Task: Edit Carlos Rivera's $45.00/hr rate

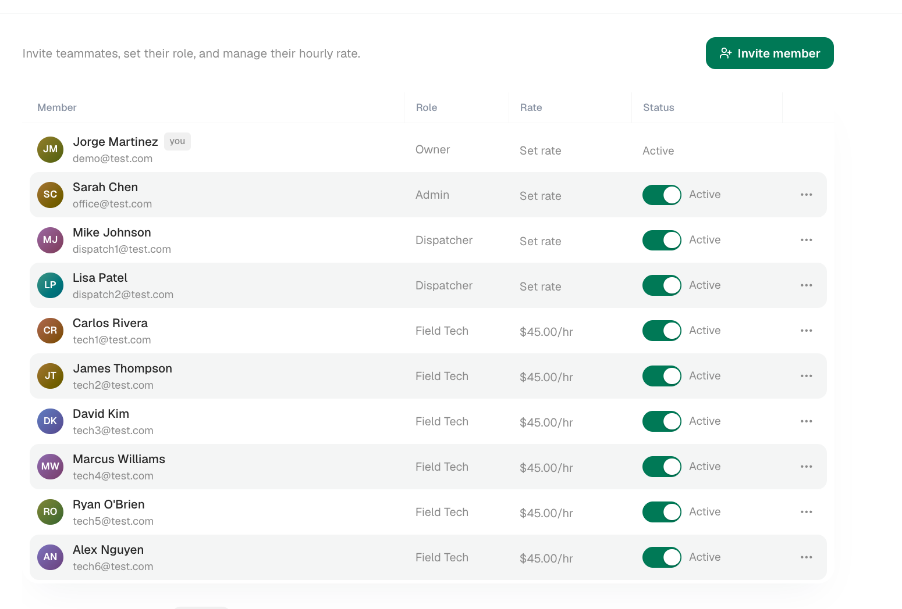Action: click(546, 332)
